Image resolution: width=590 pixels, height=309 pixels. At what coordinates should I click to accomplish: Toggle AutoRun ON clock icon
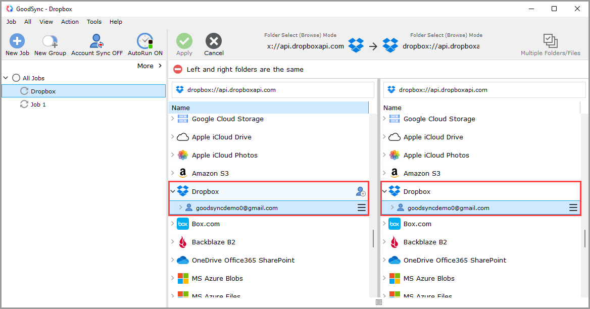[x=145, y=41]
